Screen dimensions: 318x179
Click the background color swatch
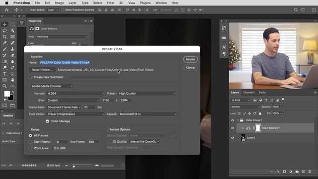tap(11, 98)
